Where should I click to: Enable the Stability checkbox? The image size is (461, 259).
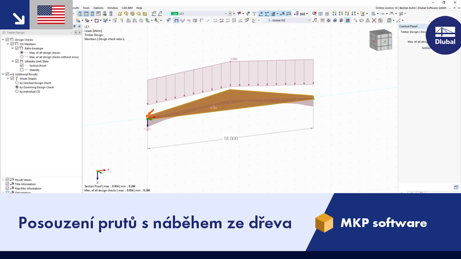[x=22, y=70]
